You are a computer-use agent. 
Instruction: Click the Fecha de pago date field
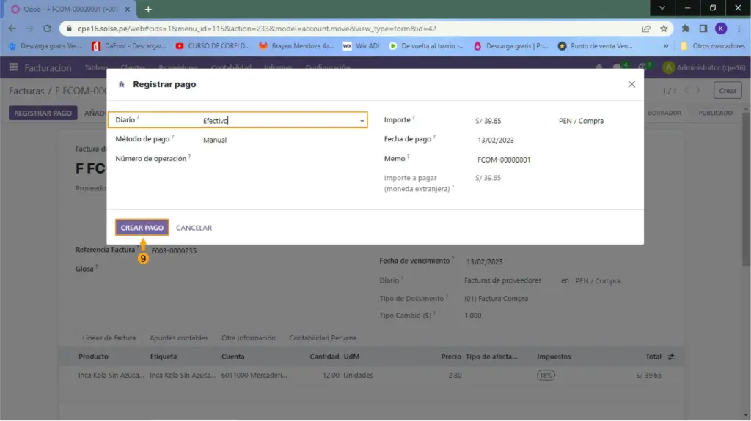click(x=496, y=140)
